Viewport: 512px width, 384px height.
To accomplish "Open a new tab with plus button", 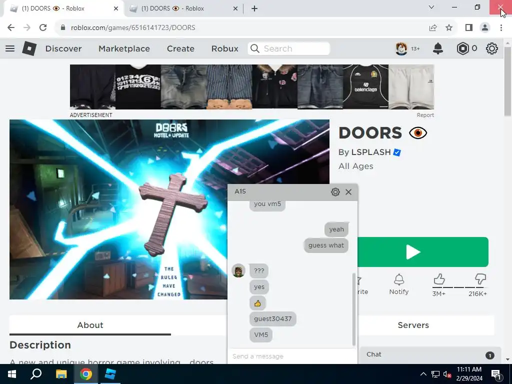I will tap(254, 8).
